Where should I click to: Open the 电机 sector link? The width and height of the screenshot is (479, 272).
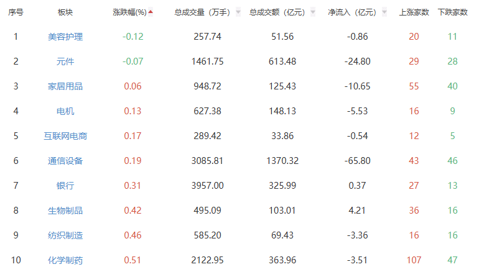tap(65, 111)
